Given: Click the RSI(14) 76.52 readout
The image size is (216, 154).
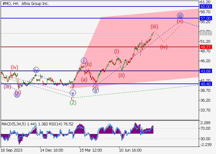Looking at the screenshot, I should click(61, 124).
